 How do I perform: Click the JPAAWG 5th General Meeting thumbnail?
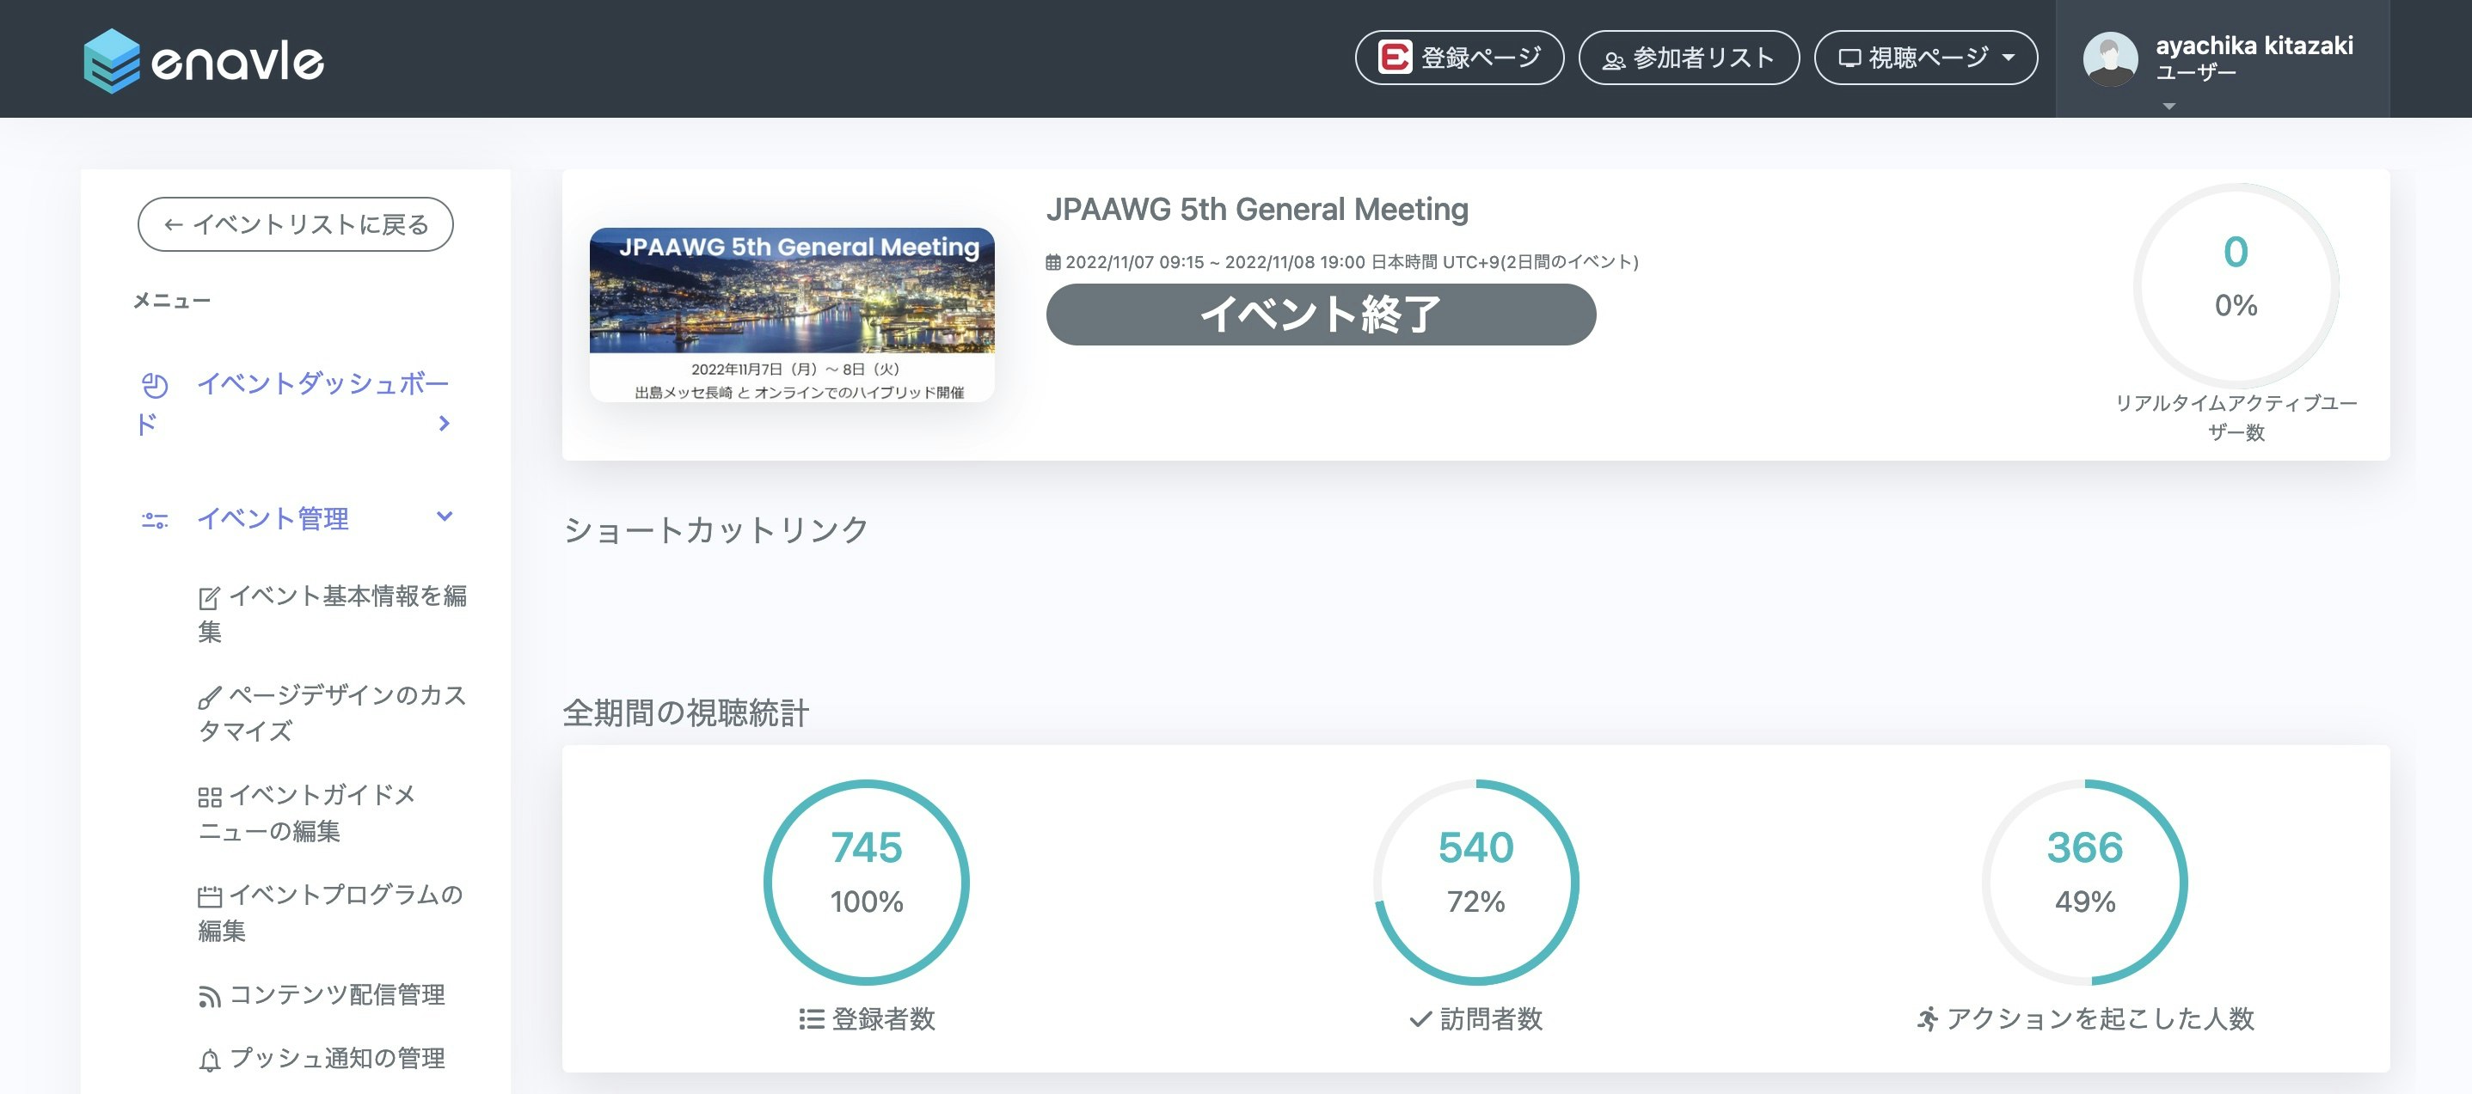[x=792, y=314]
